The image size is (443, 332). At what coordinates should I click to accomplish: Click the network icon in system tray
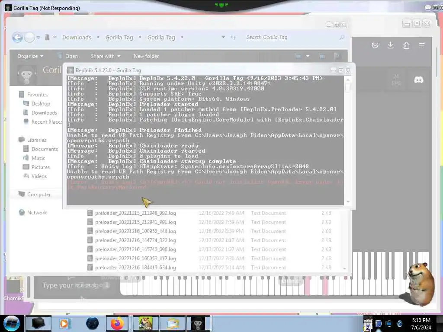pos(389,324)
